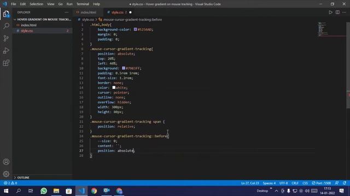Image resolution: width=350 pixels, height=196 pixels.
Task: Open editor More Actions ellipsis
Action: tap(344, 13)
